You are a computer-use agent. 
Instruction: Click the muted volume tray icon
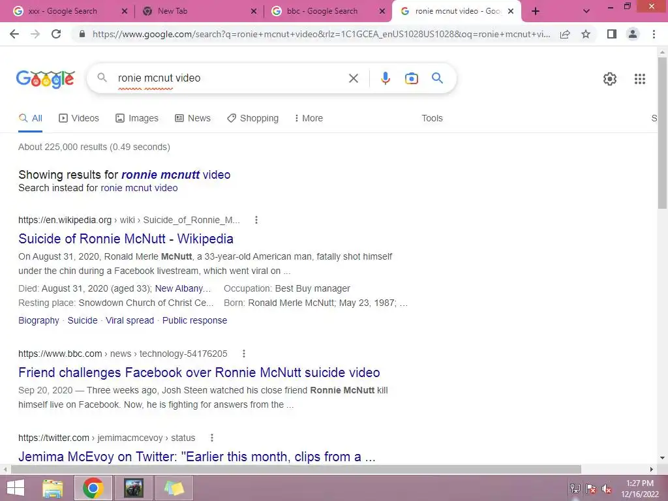coord(607,489)
